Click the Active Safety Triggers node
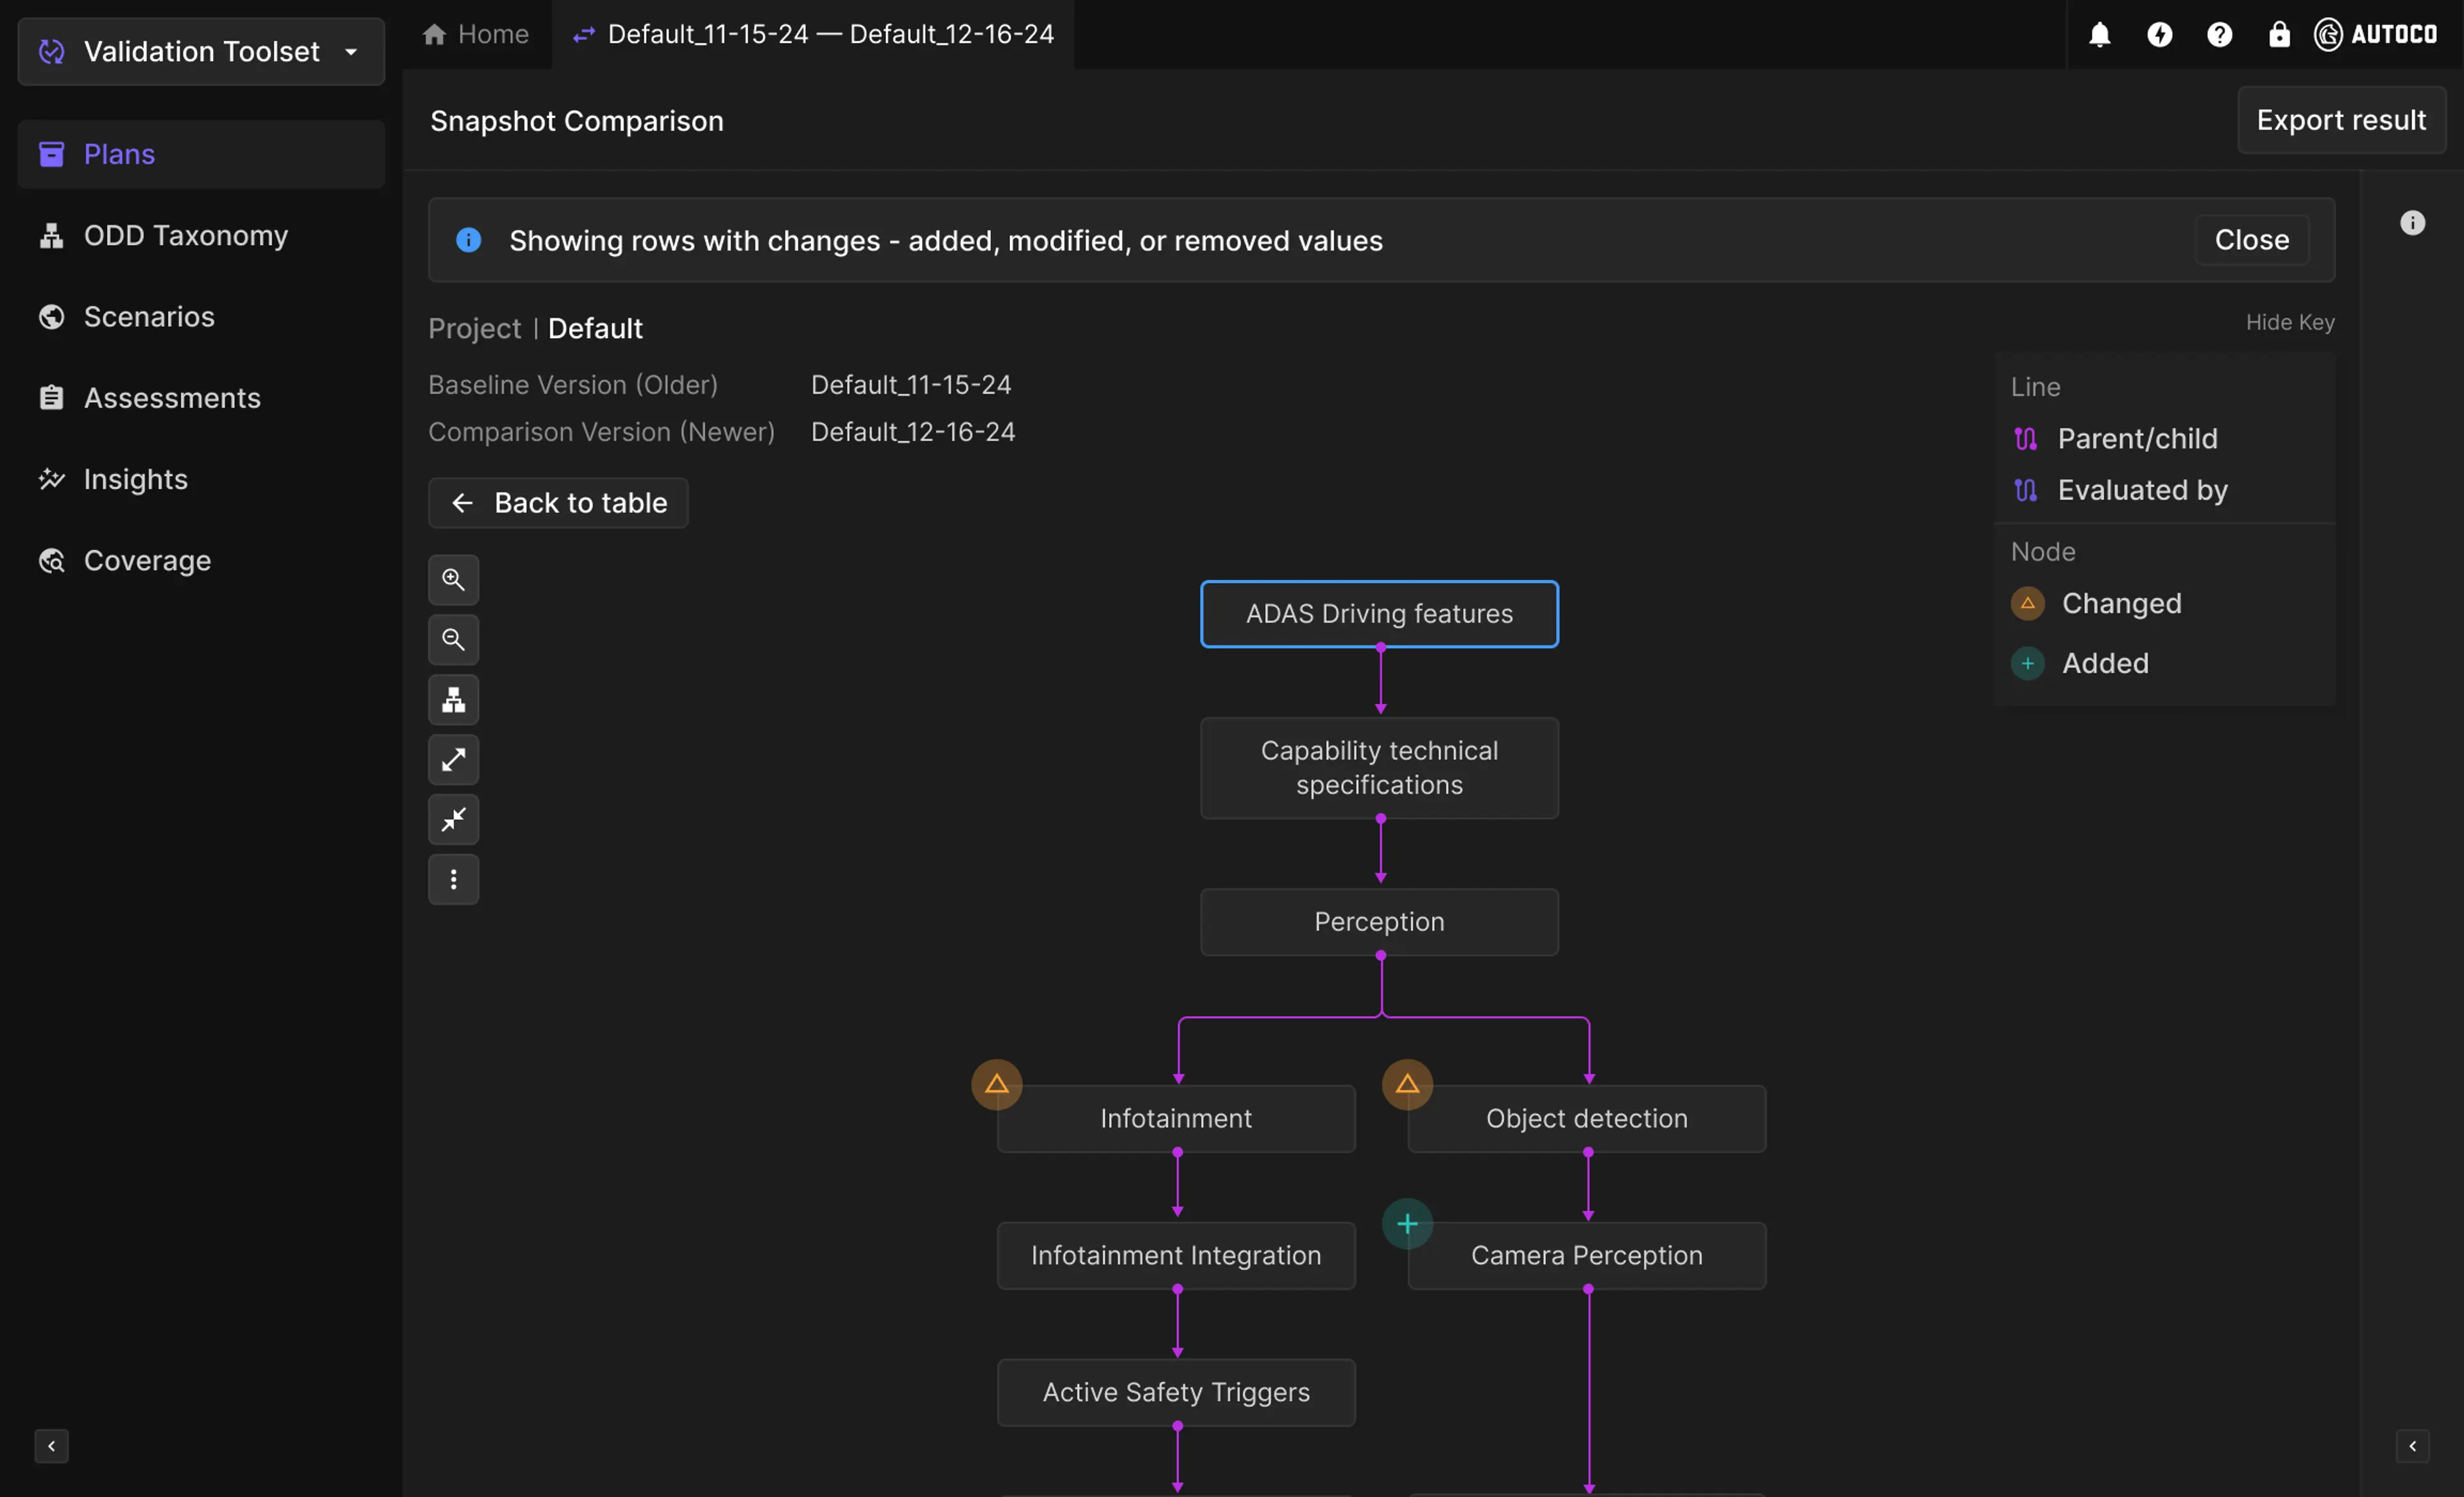Viewport: 2464px width, 1497px height. (x=1176, y=1392)
